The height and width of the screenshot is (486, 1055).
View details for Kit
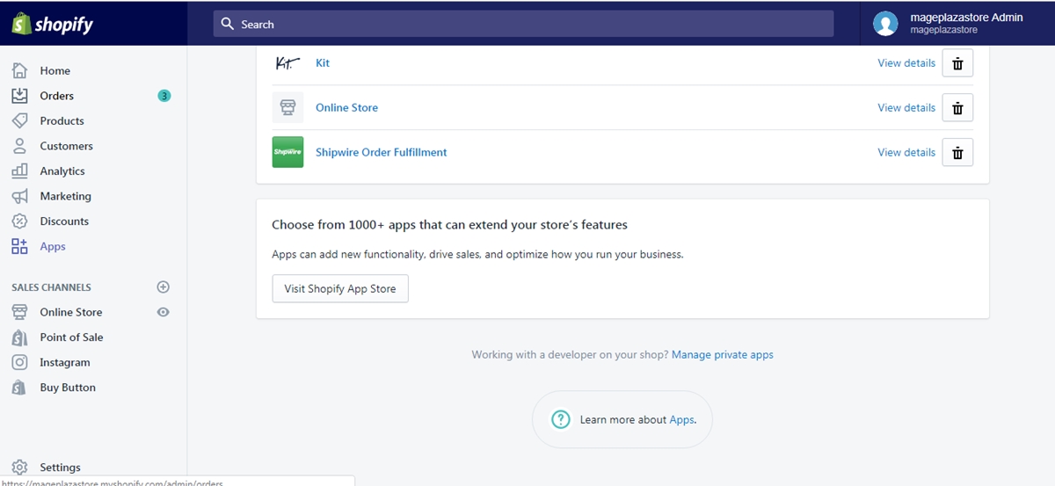[x=906, y=63]
